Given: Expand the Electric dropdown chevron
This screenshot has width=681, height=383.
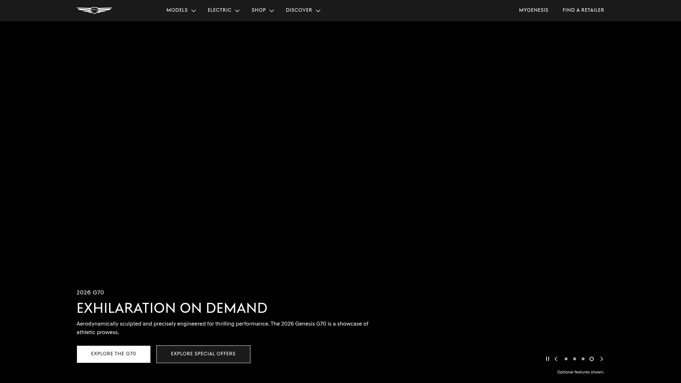Looking at the screenshot, I should (237, 11).
